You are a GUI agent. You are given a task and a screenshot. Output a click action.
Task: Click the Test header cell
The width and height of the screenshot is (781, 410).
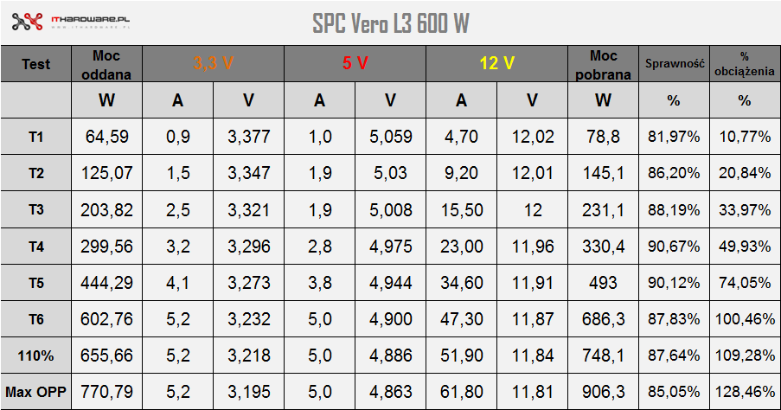pyautogui.click(x=35, y=63)
